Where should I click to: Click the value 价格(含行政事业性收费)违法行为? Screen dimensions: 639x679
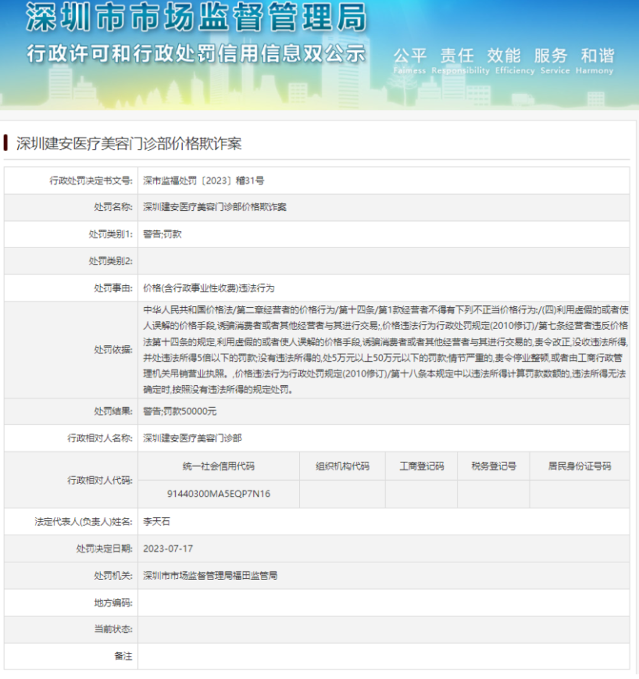click(209, 288)
